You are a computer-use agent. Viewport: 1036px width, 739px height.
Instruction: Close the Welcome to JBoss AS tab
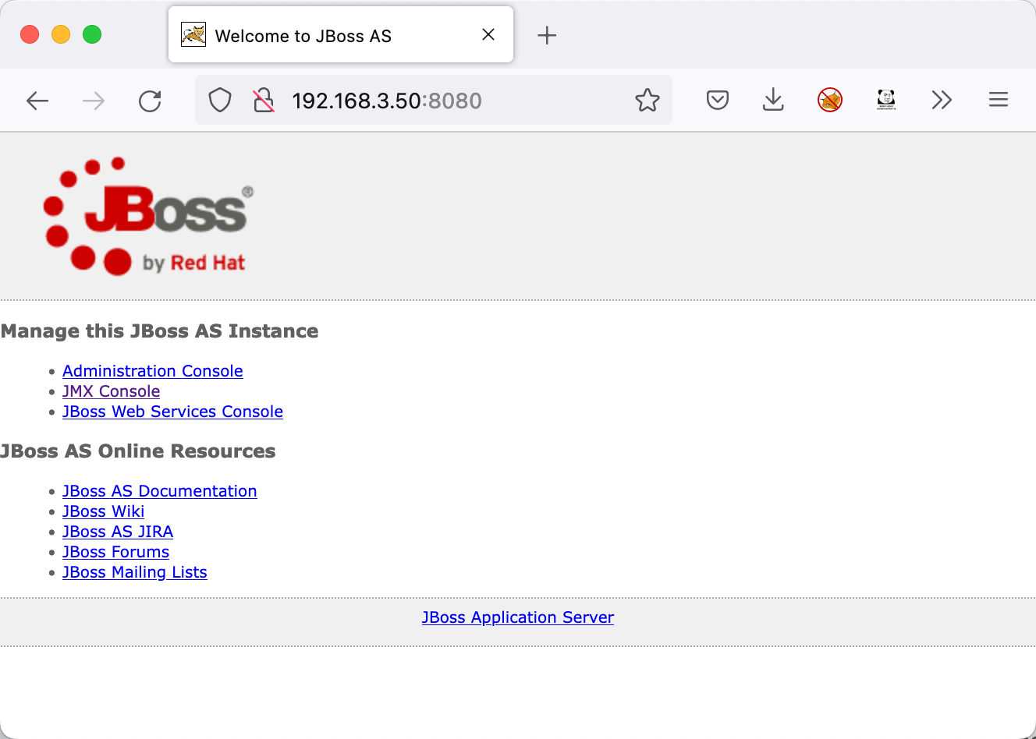pos(488,34)
